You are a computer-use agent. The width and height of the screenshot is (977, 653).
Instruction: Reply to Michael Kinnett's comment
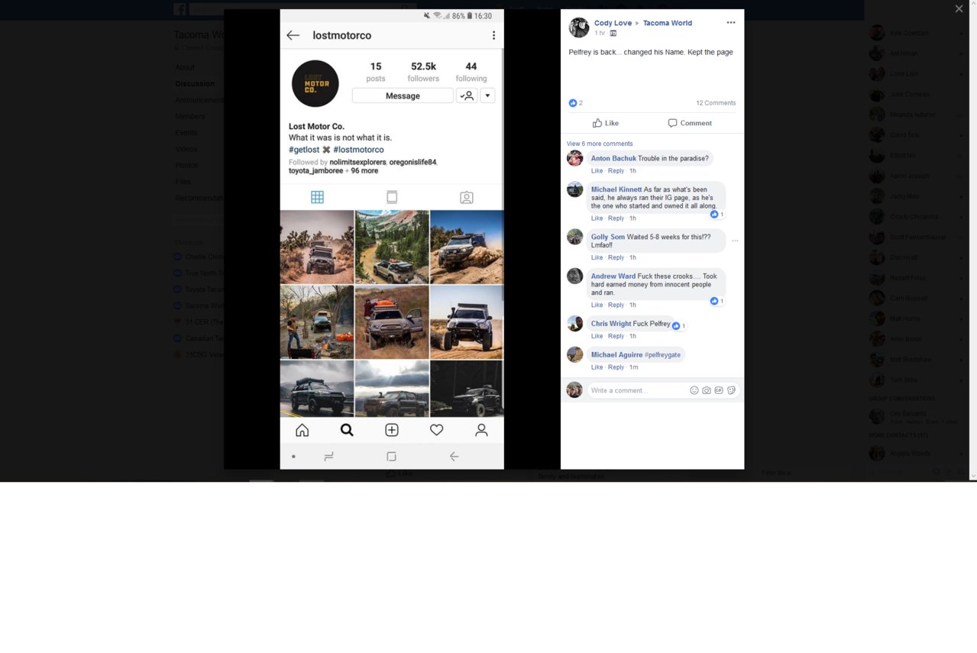(616, 218)
